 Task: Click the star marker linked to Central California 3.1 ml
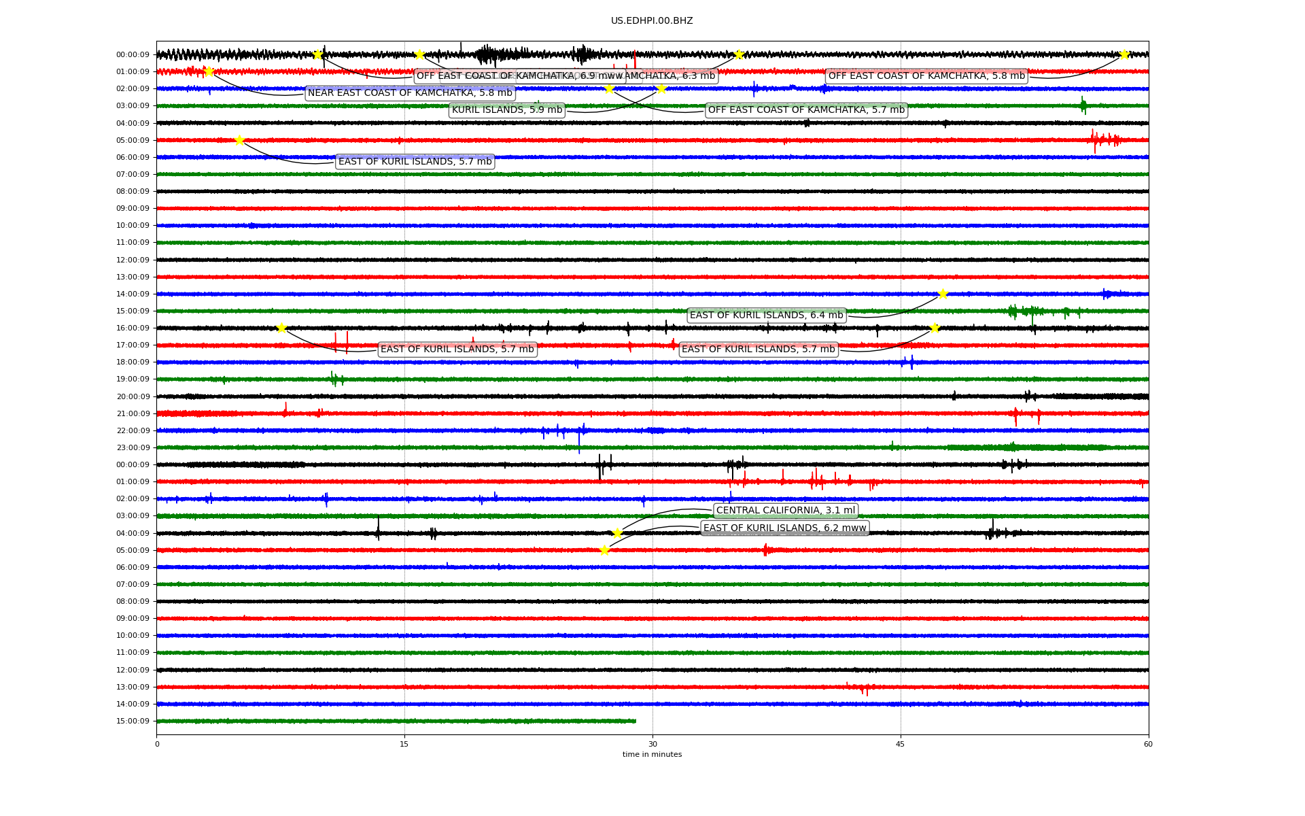click(617, 533)
